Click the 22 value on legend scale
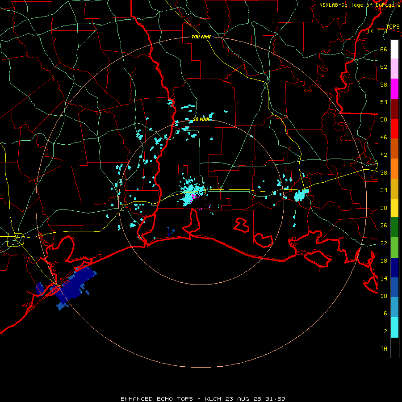402x402 pixels. (384, 243)
